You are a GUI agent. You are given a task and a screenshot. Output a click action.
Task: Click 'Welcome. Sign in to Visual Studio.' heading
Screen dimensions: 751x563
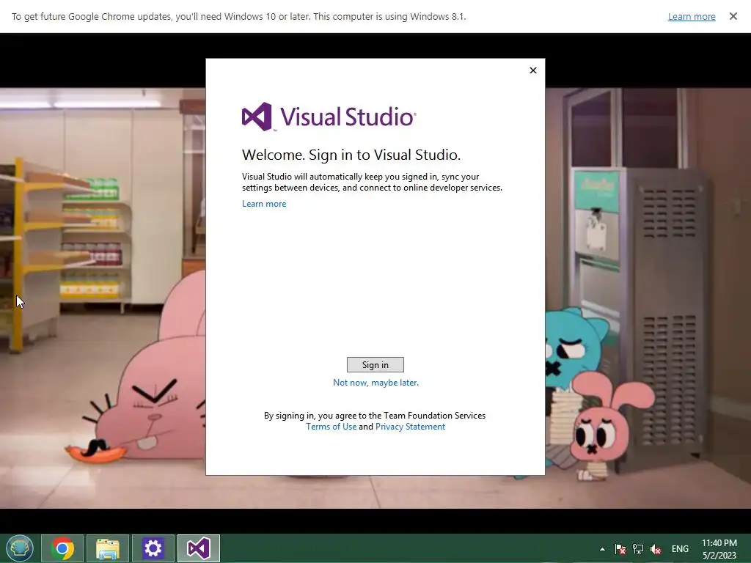pos(351,155)
